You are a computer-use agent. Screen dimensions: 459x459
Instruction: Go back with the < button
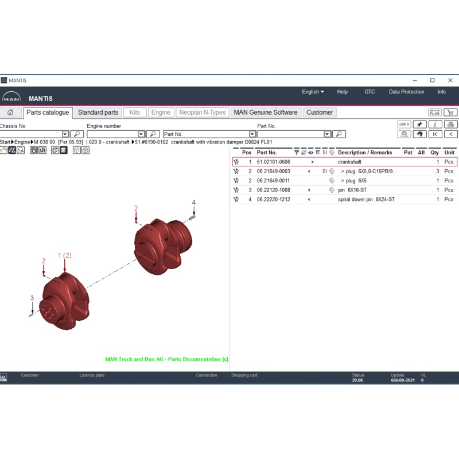[x=451, y=134]
